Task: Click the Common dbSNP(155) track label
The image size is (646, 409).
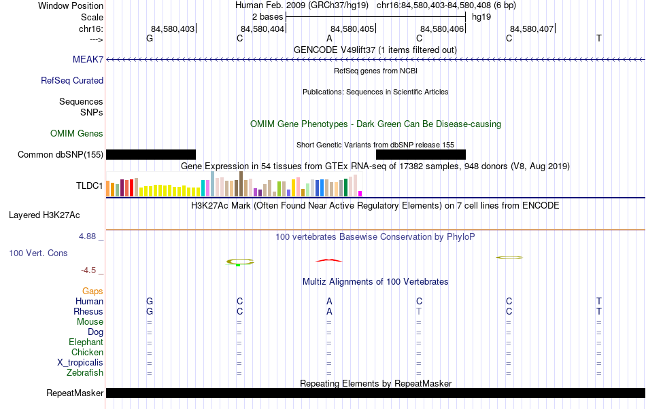Action: click(61, 154)
